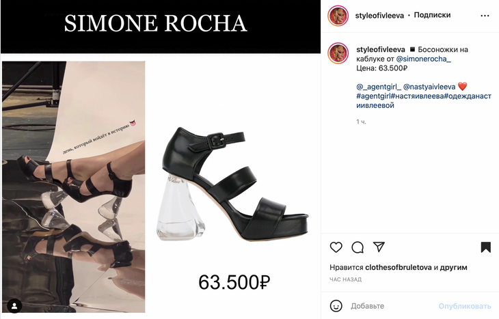
Task: Click Опубликовать to post comment
Action: (x=465, y=306)
